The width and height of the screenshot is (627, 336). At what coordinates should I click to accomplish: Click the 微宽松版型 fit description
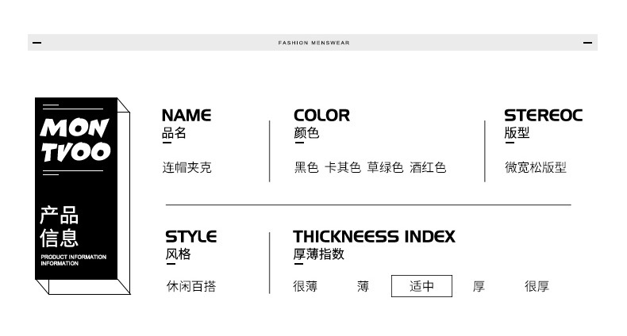pyautogui.click(x=536, y=167)
